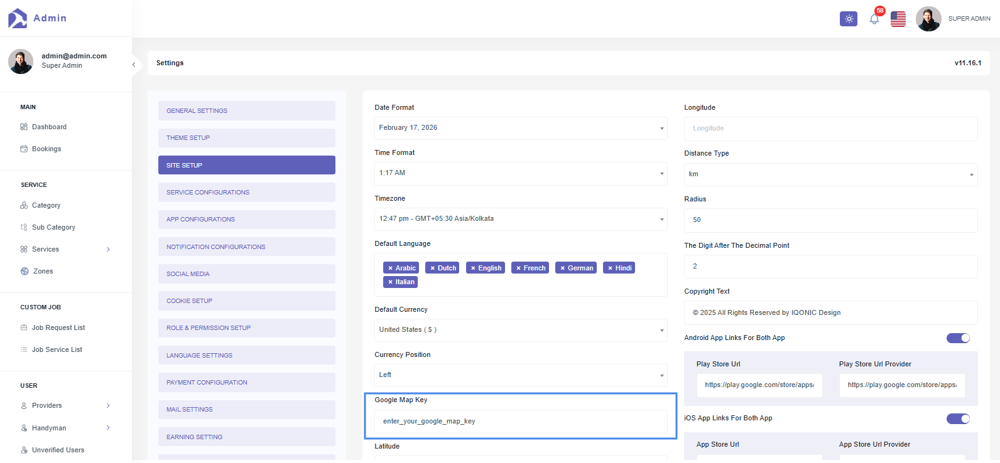Open the Date Format dropdown
This screenshot has width=1000, height=463.
[520, 128]
